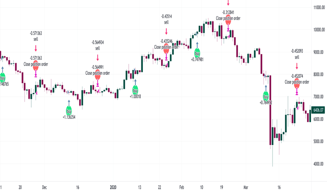
Task: Click the sell label with -0.452093
Action: click(297, 57)
